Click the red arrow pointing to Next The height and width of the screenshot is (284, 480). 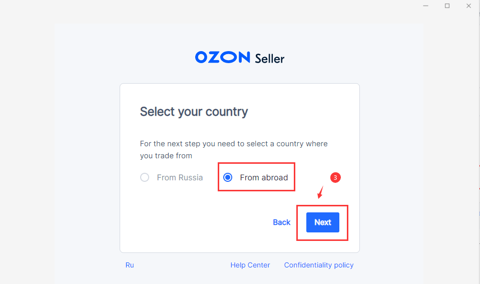click(x=321, y=192)
